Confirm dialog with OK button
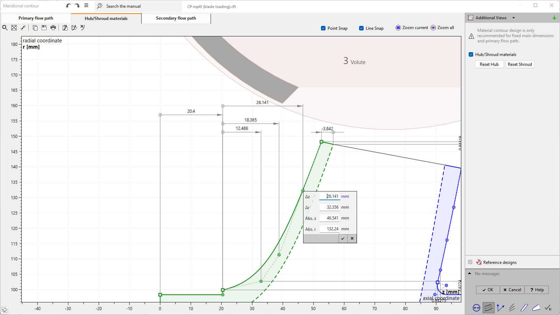560x315 pixels. 488,290
